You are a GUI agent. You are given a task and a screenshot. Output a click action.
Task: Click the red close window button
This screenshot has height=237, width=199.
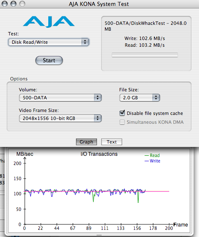pos(5,4)
